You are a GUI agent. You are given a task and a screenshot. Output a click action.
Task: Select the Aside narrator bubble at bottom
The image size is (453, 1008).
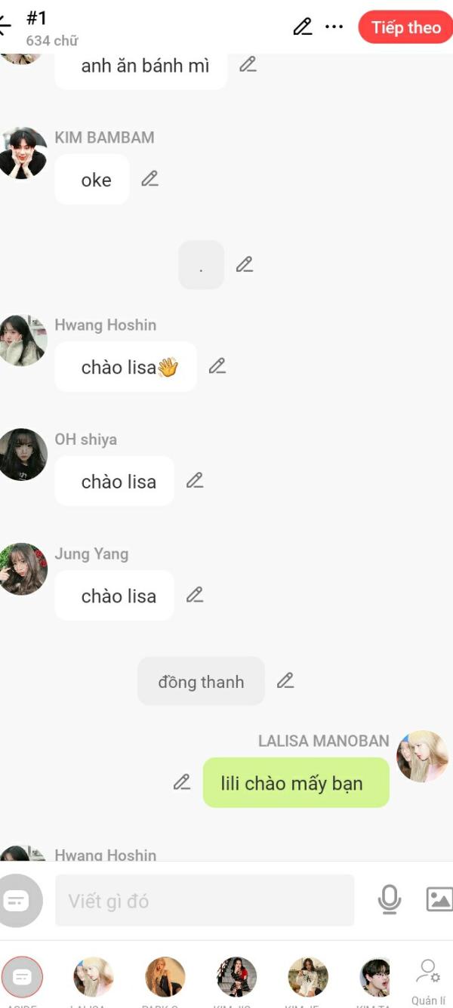coord(22,977)
